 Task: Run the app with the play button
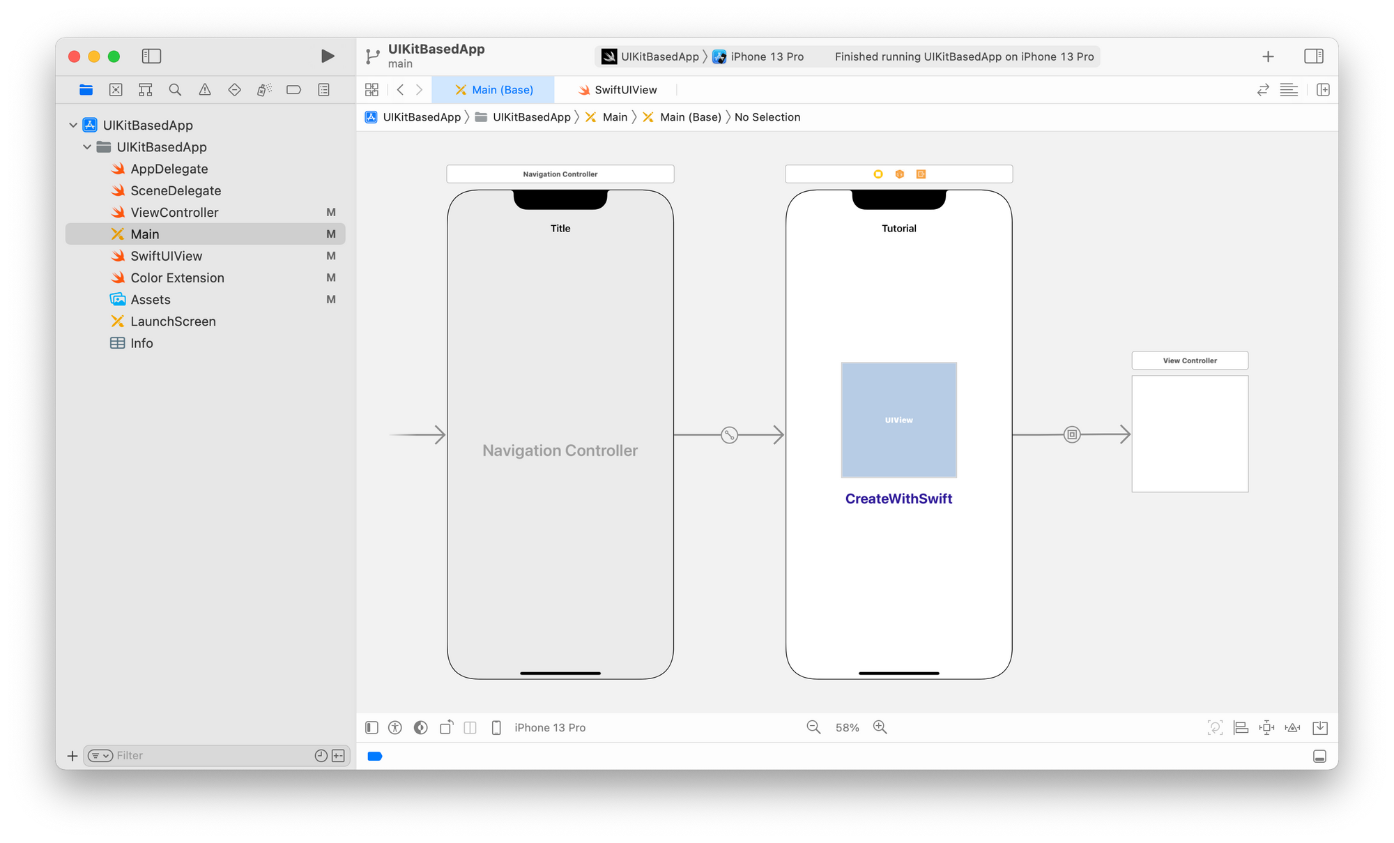(328, 56)
